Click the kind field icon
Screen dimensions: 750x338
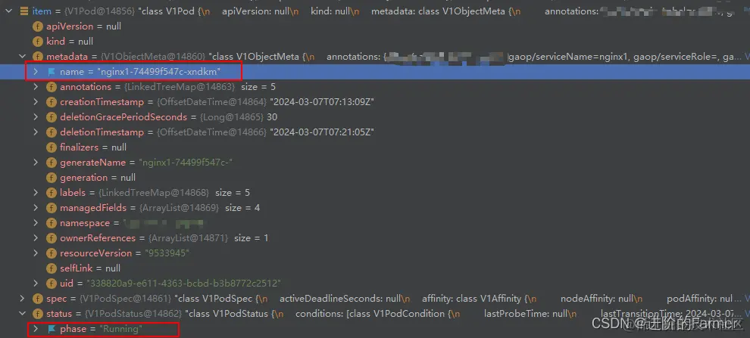coord(37,42)
